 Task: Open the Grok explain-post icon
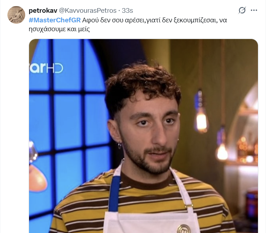pos(242,10)
